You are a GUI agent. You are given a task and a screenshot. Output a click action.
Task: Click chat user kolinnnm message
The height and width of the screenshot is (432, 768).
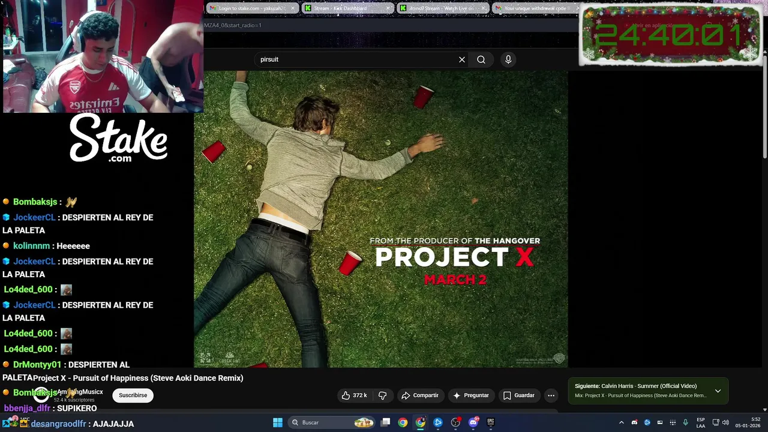click(x=52, y=246)
